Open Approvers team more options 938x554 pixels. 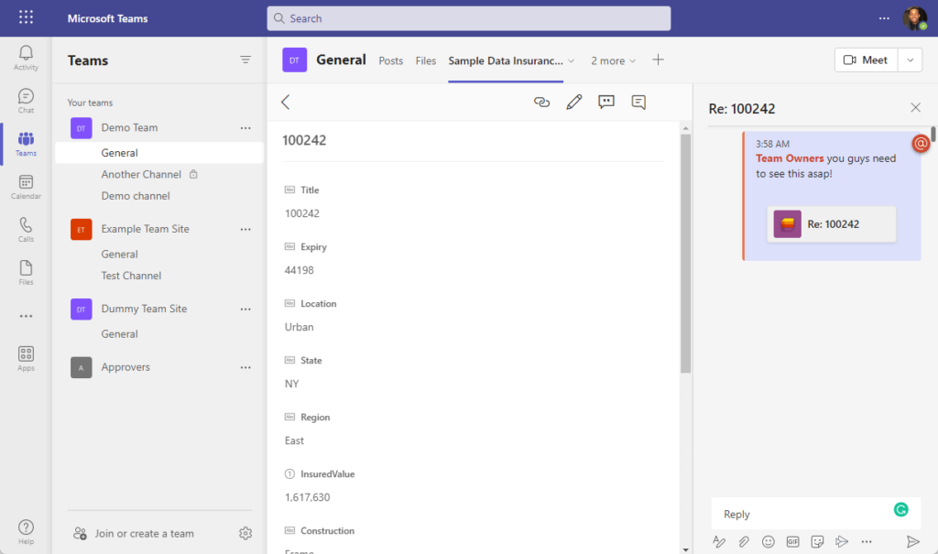pos(245,367)
